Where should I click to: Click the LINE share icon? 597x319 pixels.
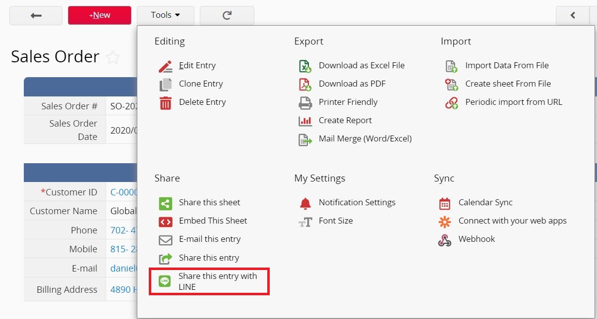[x=165, y=281]
